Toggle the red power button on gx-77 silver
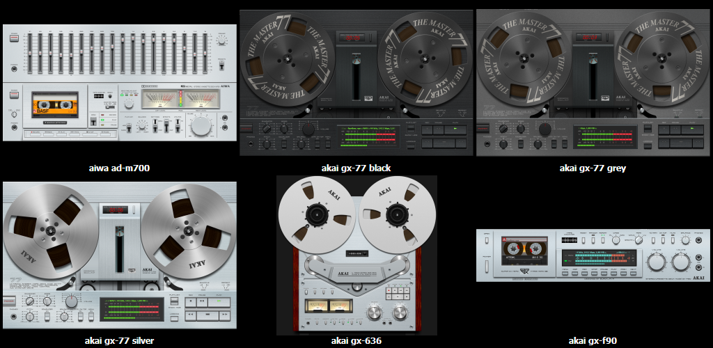The image size is (713, 348). coord(9,301)
